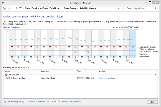Switch chart view to Weeks
The height and width of the screenshot is (107, 161).
[19, 27]
